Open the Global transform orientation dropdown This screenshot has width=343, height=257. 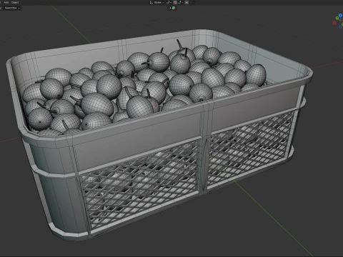[x=157, y=2]
